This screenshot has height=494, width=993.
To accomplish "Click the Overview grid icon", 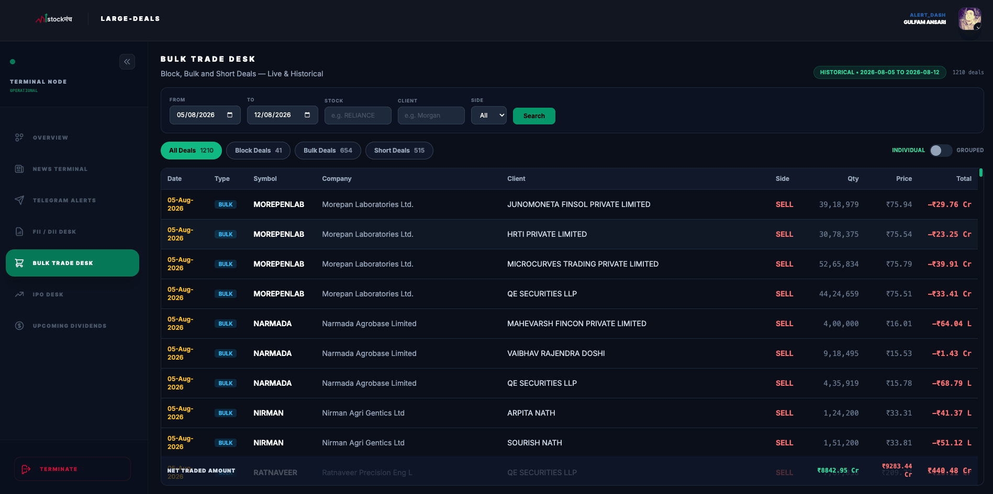I will coord(19,137).
